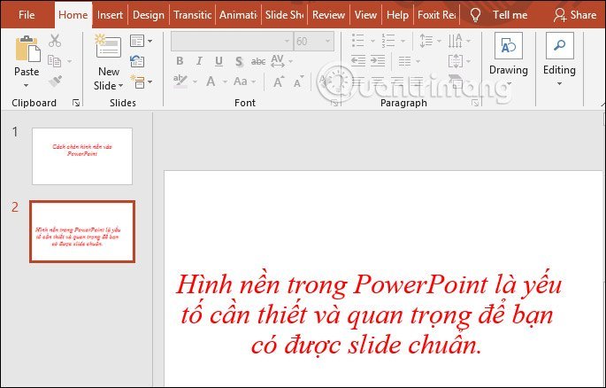Viewport: 606px width, 388px height.
Task: Select slide 1 thumbnail
Action: (x=82, y=156)
